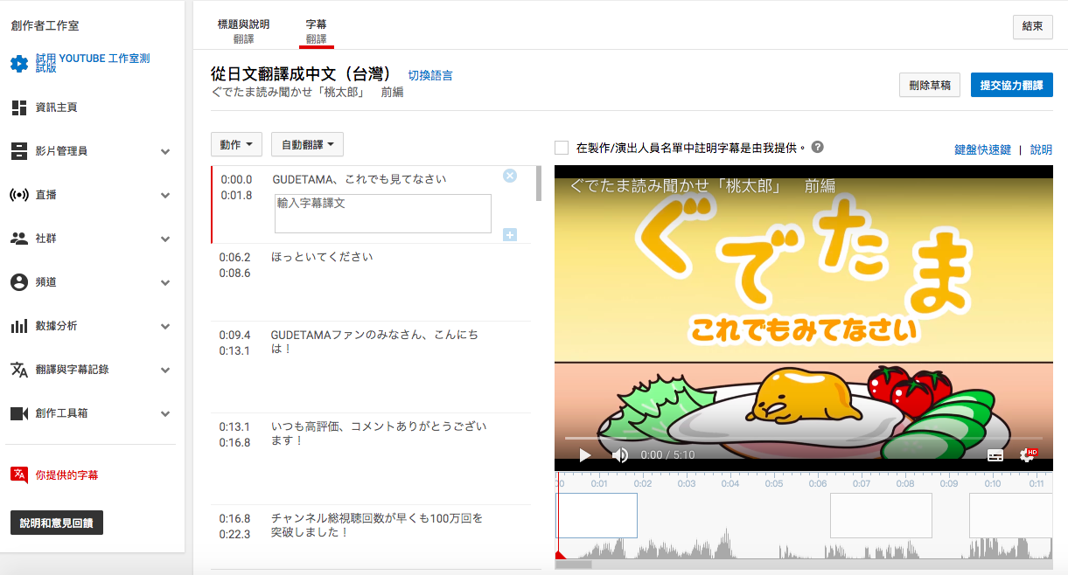The image size is (1068, 575).
Task: Add subtitle with the plus icon
Action: coord(510,234)
